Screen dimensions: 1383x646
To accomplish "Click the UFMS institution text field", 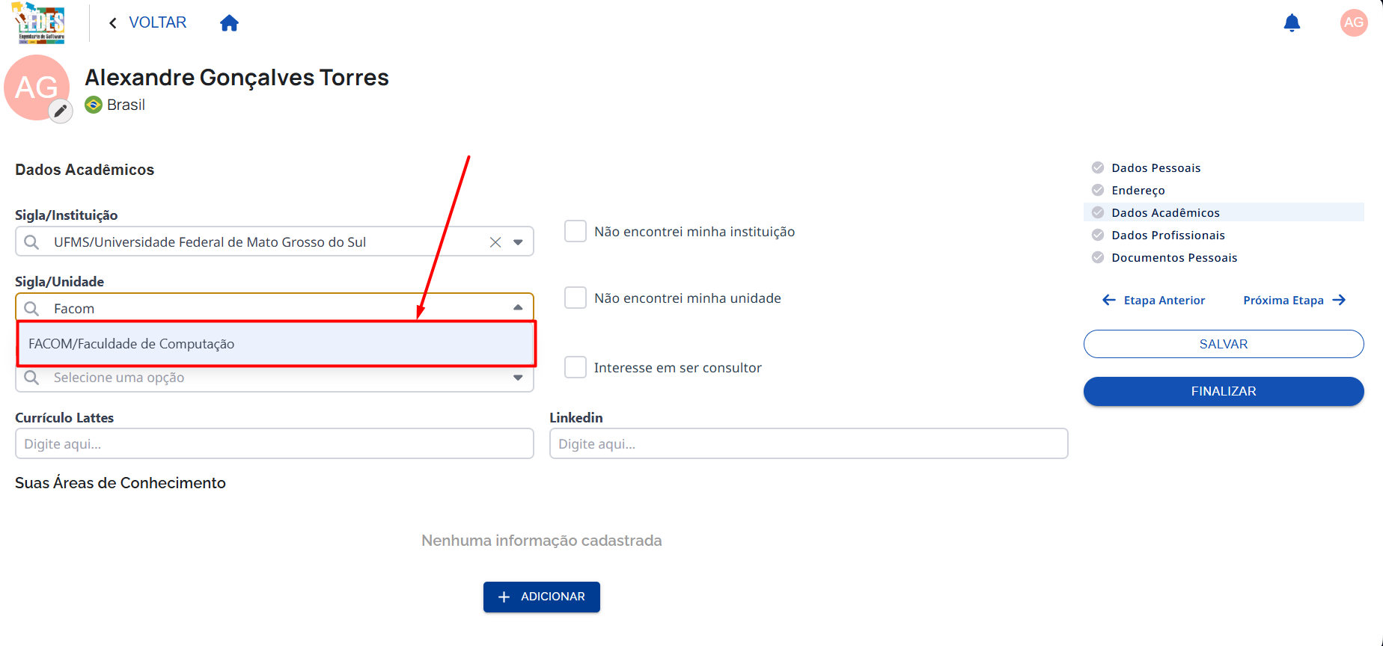I will pos(210,242).
